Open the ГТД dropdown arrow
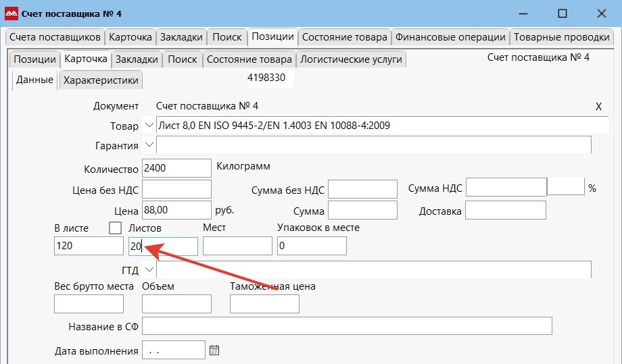The image size is (622, 364). pyautogui.click(x=149, y=270)
